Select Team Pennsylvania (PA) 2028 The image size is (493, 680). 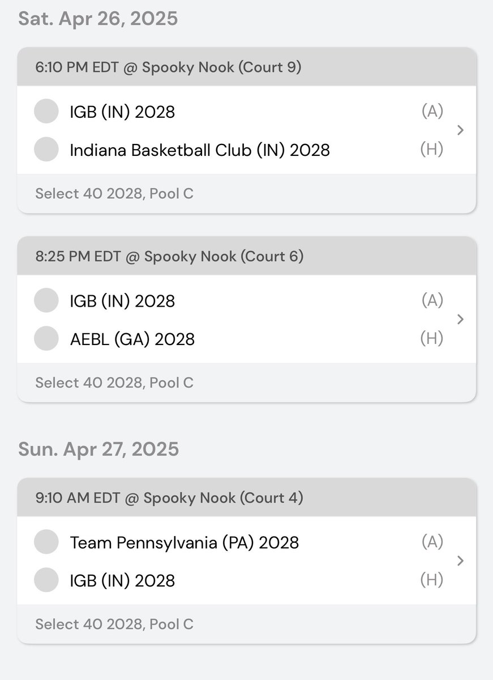(185, 543)
